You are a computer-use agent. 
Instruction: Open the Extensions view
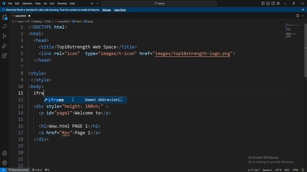point(4,55)
